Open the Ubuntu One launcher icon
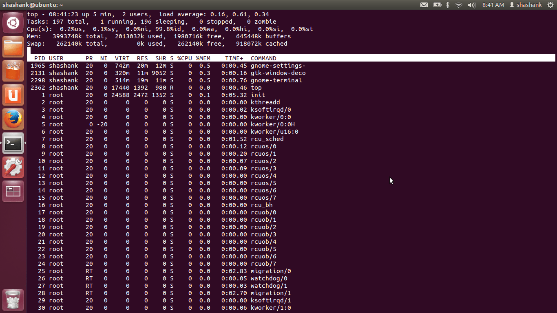 [13, 95]
